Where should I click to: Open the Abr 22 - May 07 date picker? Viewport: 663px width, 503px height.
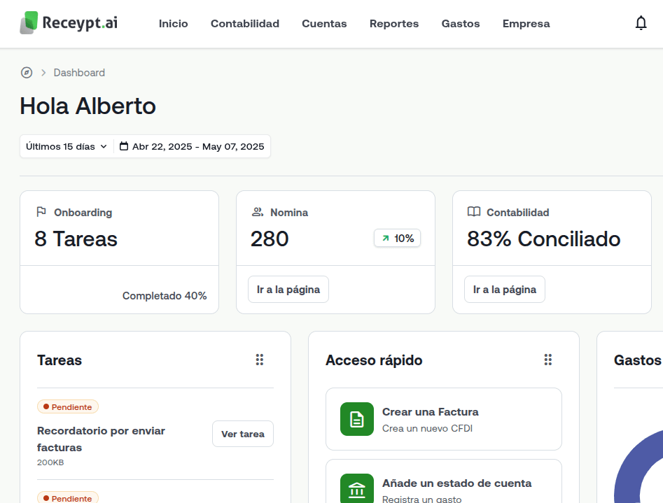coord(192,146)
